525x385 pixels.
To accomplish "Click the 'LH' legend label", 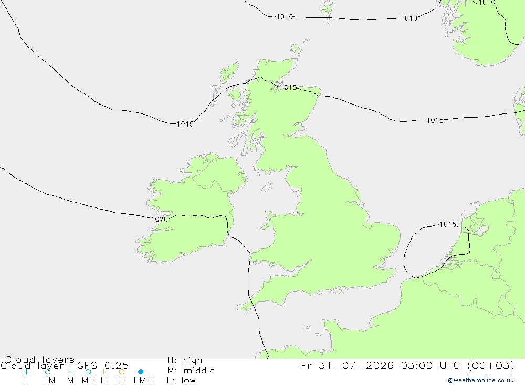I will click(120, 381).
